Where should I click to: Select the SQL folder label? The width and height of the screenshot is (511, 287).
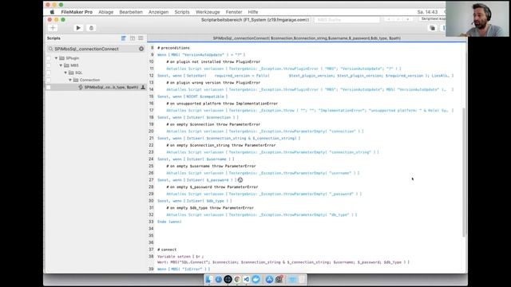(79, 73)
